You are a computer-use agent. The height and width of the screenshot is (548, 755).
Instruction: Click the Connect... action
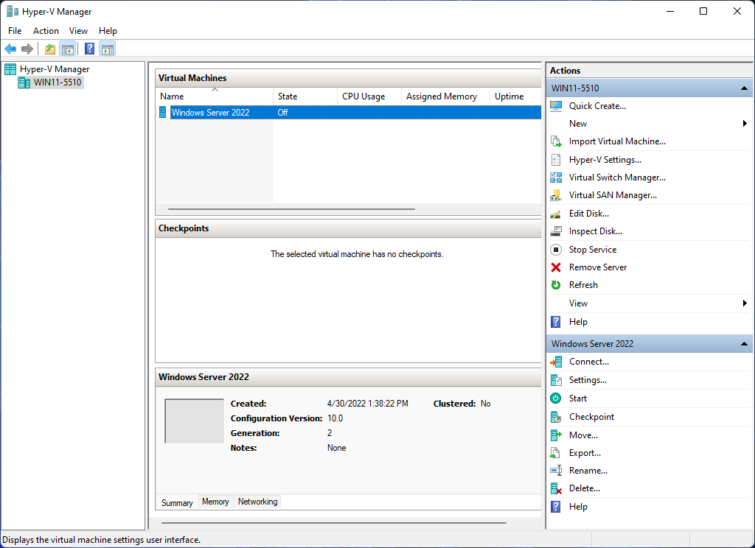tap(589, 362)
